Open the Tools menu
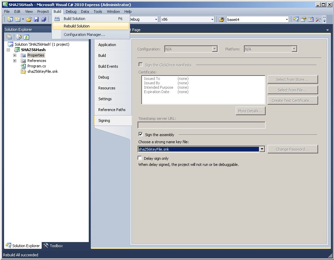334x260 pixels. 98,12
